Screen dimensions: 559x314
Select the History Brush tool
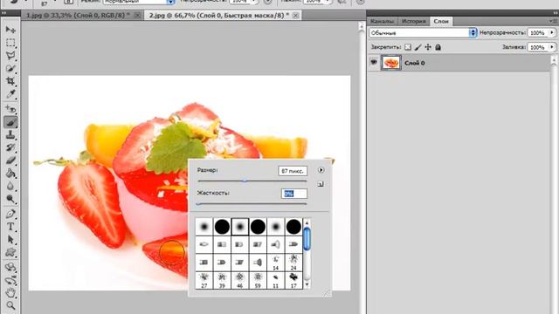tap(10, 147)
